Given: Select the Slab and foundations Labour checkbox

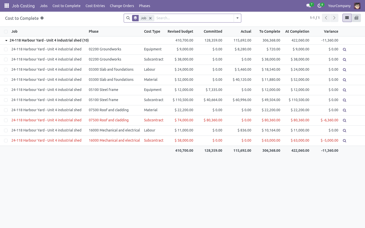Looking at the screenshot, I should [6, 70].
